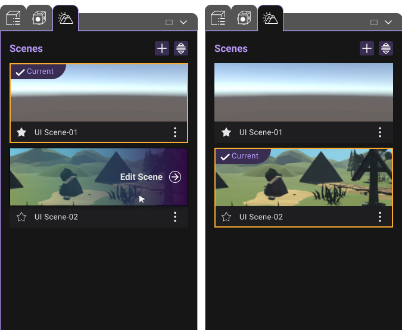Click Edit Scene arrow button
Viewport: 402px width, 330px height.
(175, 177)
